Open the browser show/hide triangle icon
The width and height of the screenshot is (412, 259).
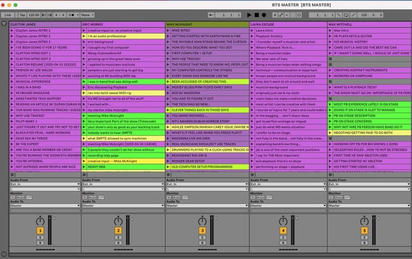[4, 24]
